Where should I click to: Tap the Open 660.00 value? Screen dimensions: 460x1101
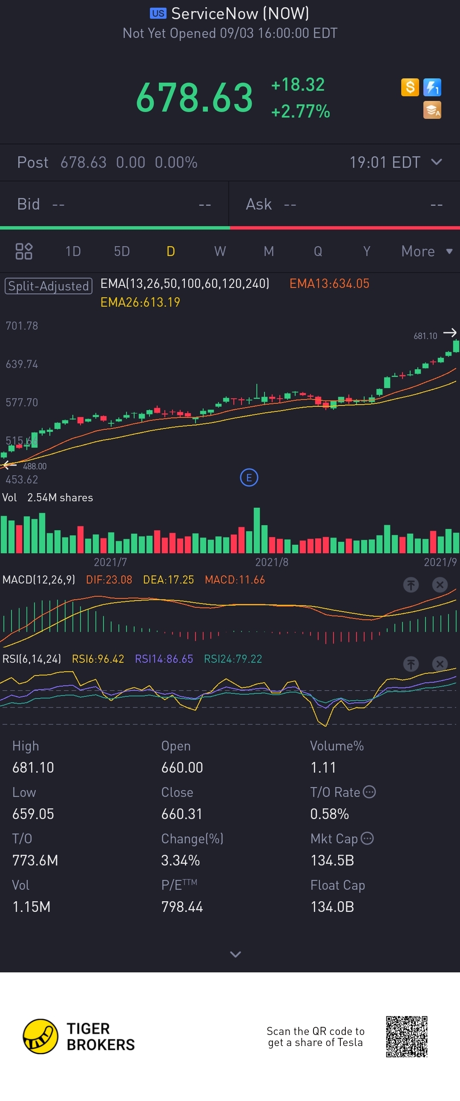(x=182, y=767)
